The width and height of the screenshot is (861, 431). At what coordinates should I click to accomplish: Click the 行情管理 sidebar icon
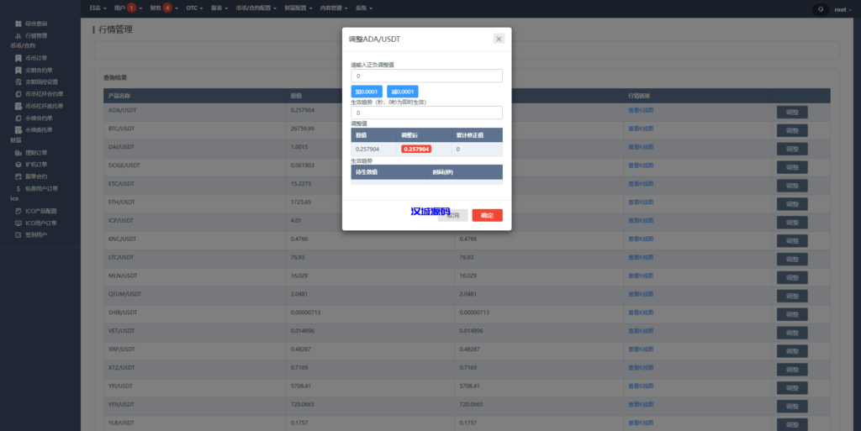(x=18, y=35)
